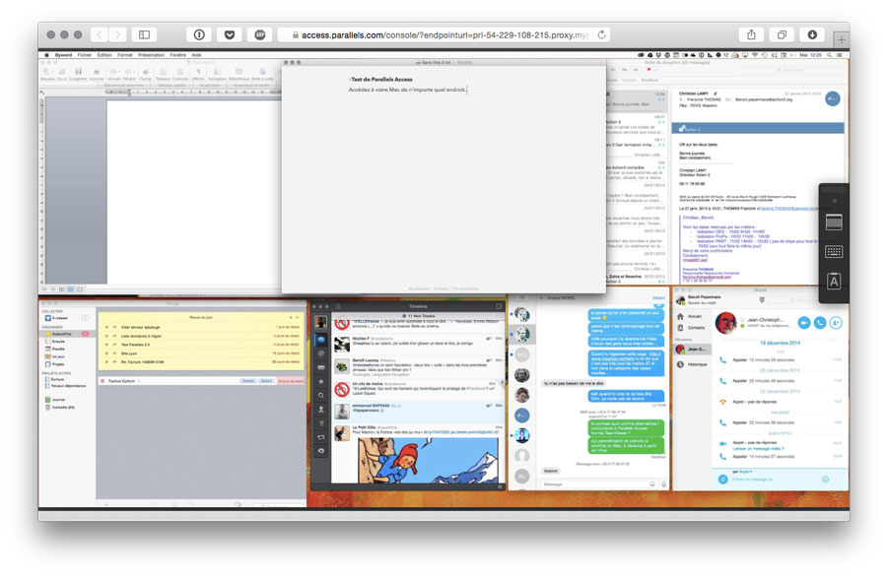The width and height of the screenshot is (887, 575).
Task: Open the Fichier menu
Action: pyautogui.click(x=85, y=55)
